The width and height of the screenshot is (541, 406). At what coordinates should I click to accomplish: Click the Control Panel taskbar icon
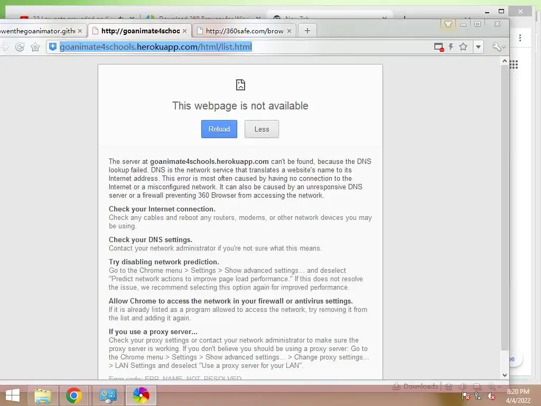[x=108, y=395]
